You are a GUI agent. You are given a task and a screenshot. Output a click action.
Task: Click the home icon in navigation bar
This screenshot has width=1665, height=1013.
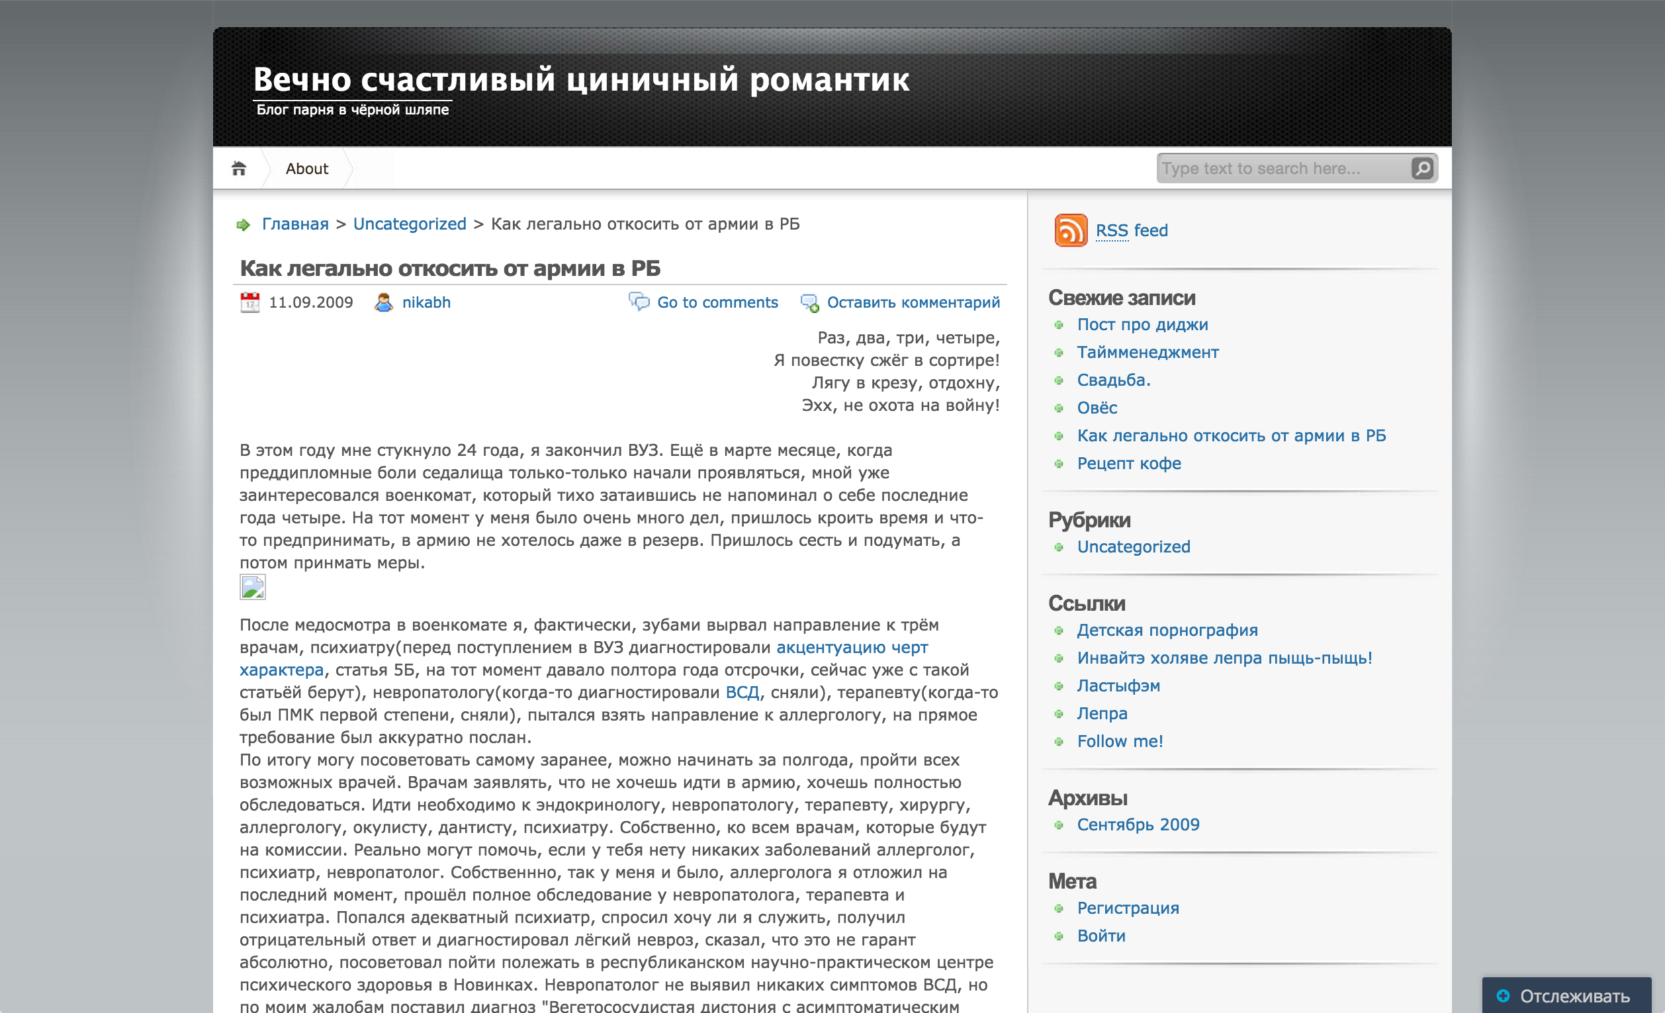(x=238, y=168)
